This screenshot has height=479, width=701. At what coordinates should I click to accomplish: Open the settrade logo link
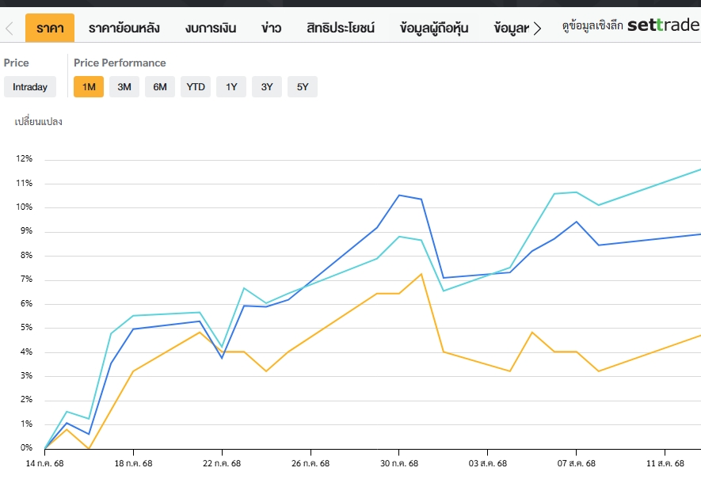point(663,25)
